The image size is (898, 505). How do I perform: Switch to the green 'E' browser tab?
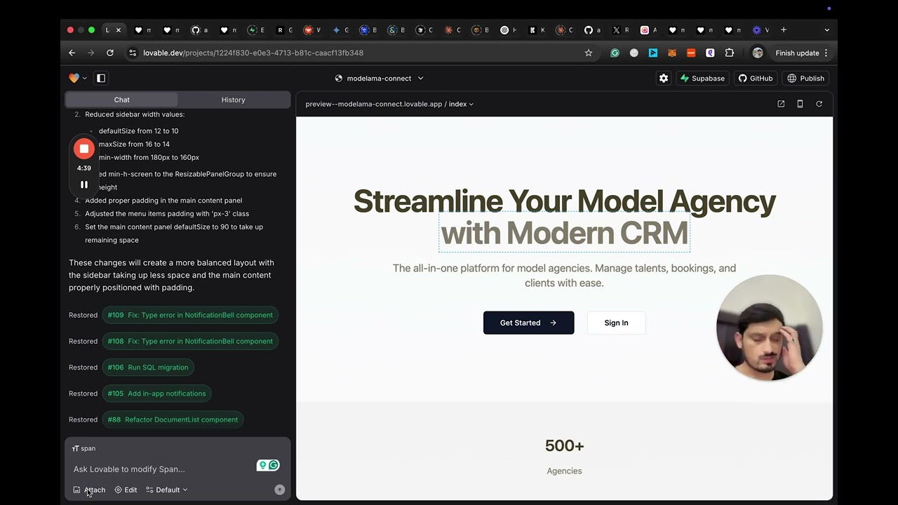click(255, 30)
